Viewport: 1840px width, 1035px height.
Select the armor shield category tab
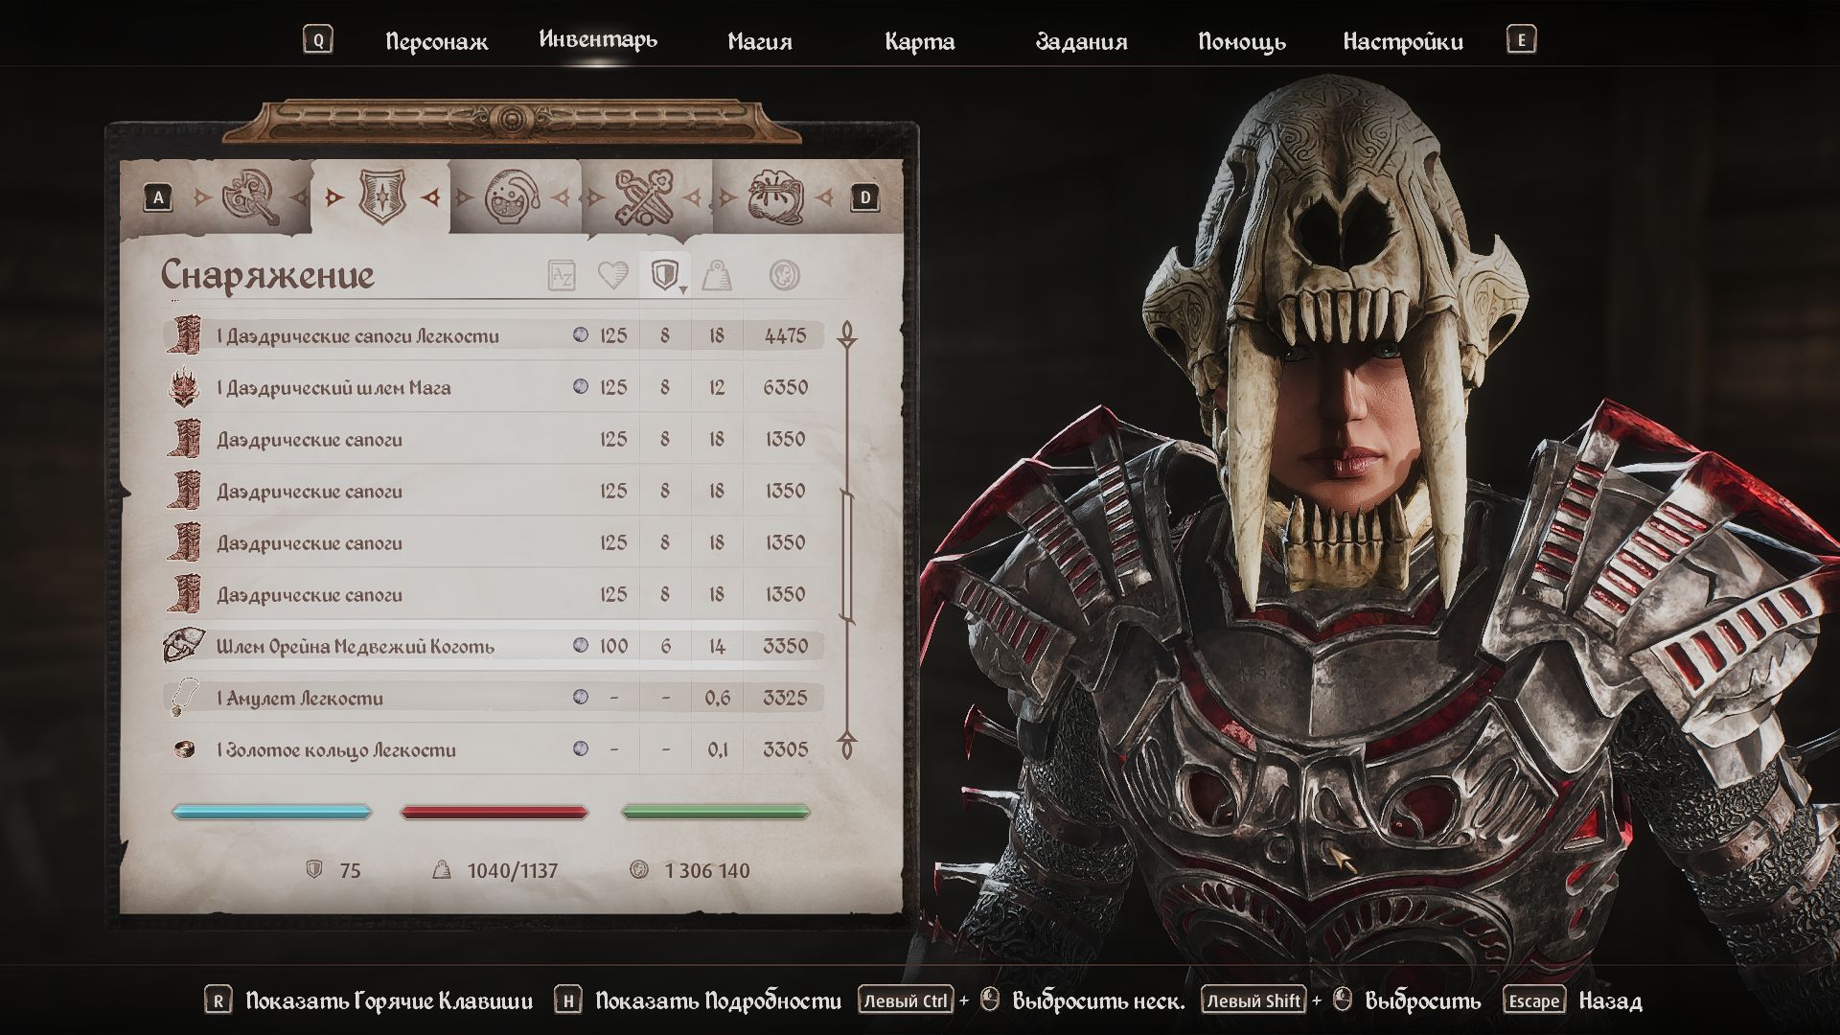(381, 197)
